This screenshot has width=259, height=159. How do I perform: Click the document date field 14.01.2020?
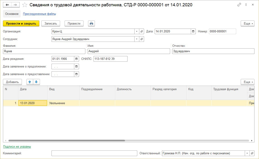pyautogui.click(x=173, y=31)
